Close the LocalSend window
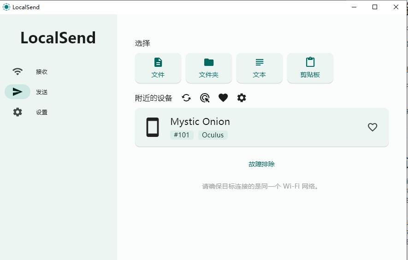The height and width of the screenshot is (260, 408). coord(396,7)
